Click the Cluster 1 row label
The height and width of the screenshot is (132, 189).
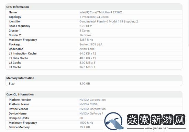pos(14,31)
